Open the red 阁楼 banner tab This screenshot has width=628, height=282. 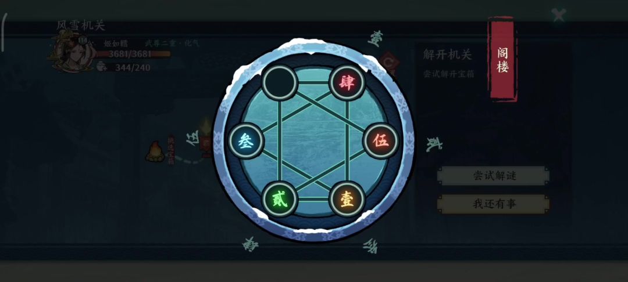(502, 59)
